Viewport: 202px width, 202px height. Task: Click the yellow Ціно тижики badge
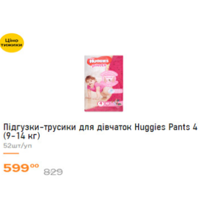click(x=12, y=43)
